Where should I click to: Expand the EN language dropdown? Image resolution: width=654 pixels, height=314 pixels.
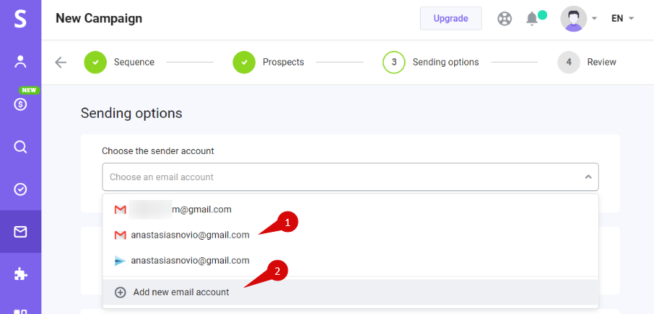(623, 18)
